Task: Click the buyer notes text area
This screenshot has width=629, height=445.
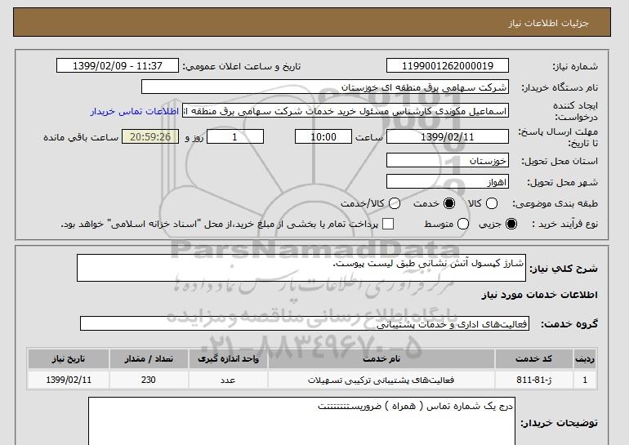Action: pyautogui.click(x=301, y=421)
